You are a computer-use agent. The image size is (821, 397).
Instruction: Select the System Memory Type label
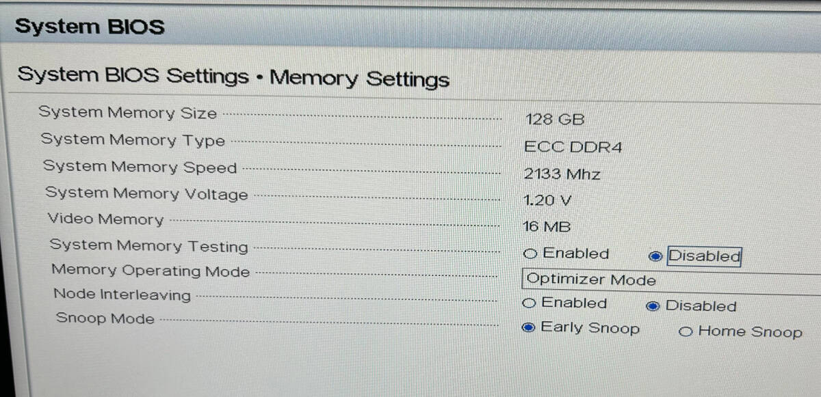133,139
